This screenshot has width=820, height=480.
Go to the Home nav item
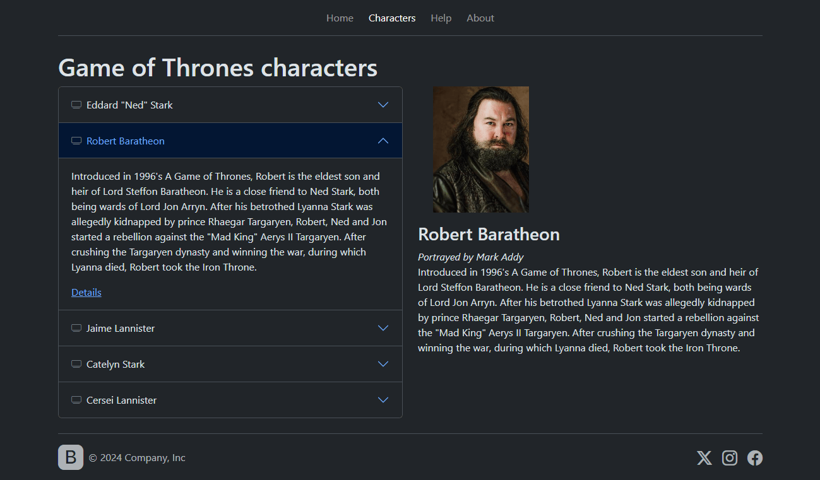pyautogui.click(x=340, y=18)
